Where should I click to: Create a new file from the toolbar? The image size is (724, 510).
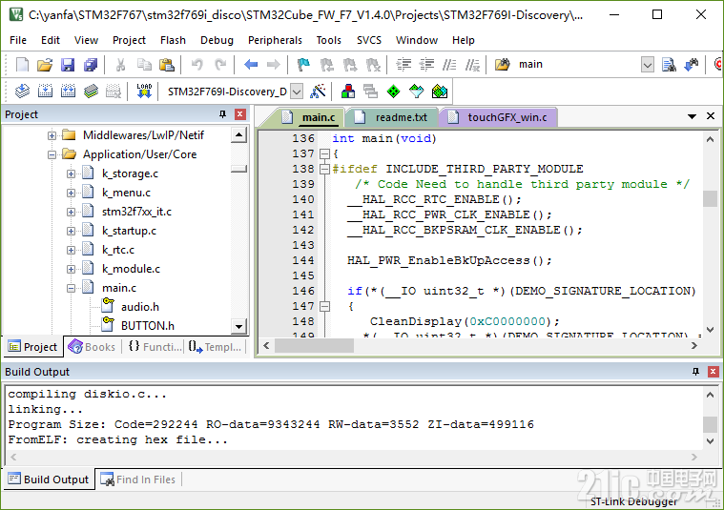(22, 65)
